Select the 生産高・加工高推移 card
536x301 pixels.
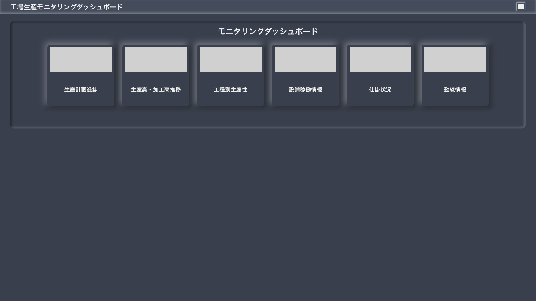coord(156,75)
